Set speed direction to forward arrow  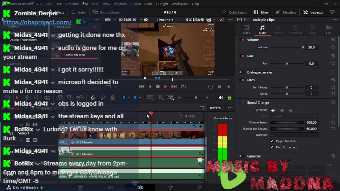[273, 110]
